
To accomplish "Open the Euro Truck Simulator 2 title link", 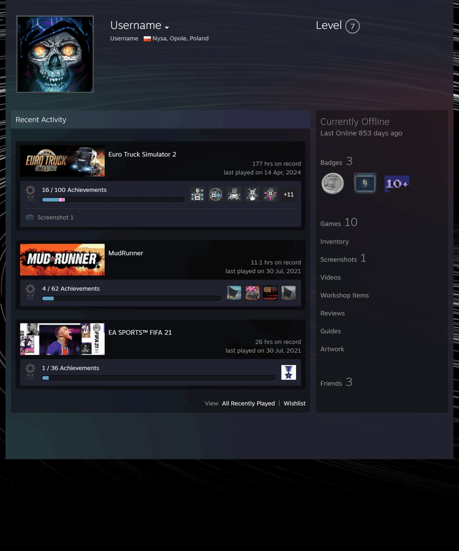I will [x=142, y=154].
